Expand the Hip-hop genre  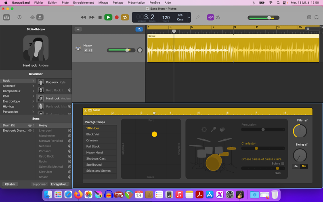(x=34, y=106)
